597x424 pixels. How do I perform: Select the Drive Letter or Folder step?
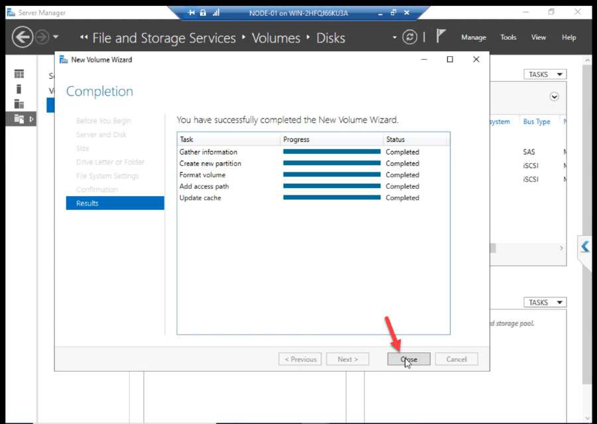click(x=111, y=162)
